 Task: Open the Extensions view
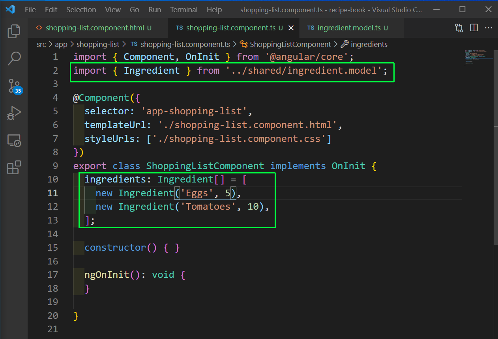14,167
